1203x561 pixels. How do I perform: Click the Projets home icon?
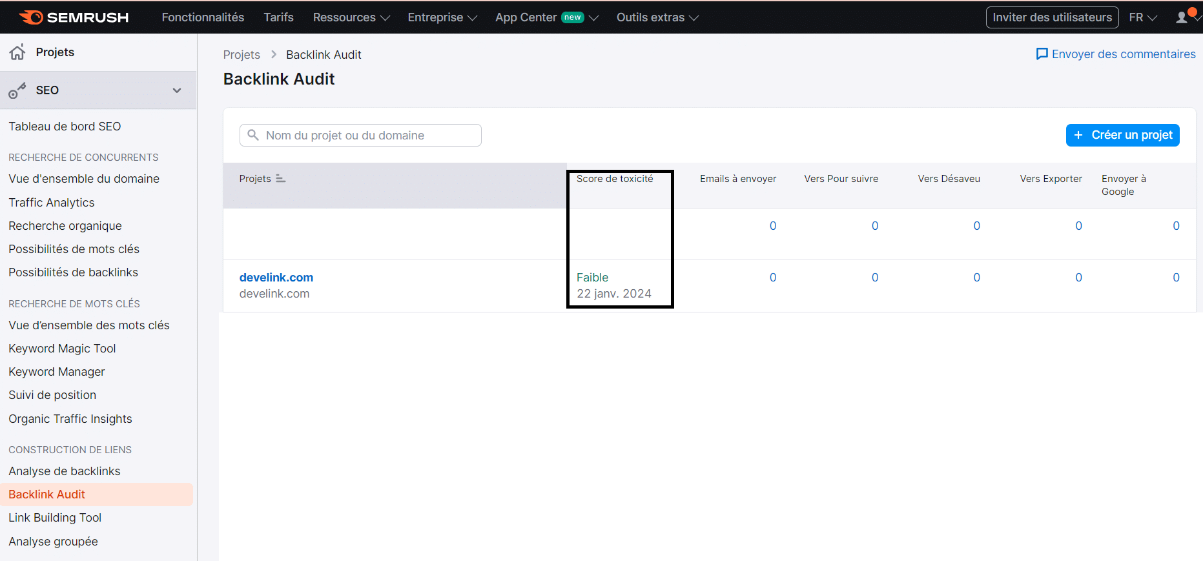(x=18, y=52)
